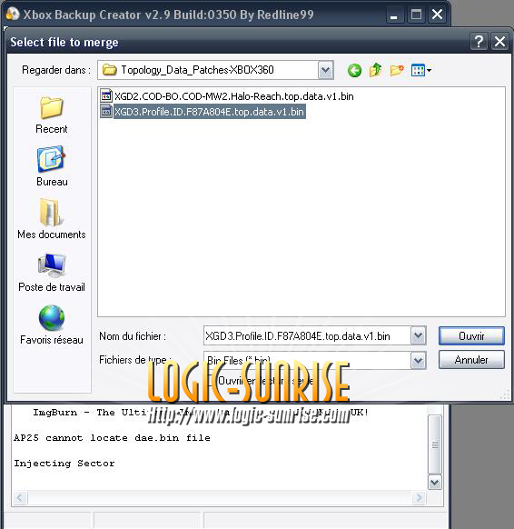Open Mes documents folder shortcut
Viewport: 514px width, 529px height.
tap(52, 219)
